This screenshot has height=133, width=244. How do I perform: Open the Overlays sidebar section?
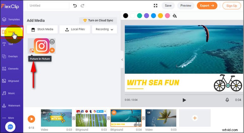[x=10, y=56]
